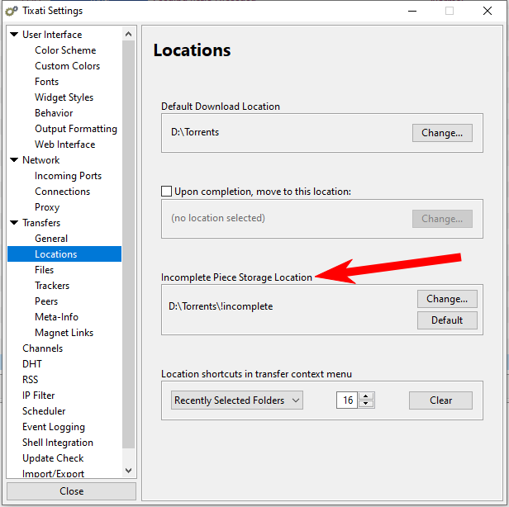Clear the location shortcuts list
Screen dimensions: 509x507
(x=440, y=400)
